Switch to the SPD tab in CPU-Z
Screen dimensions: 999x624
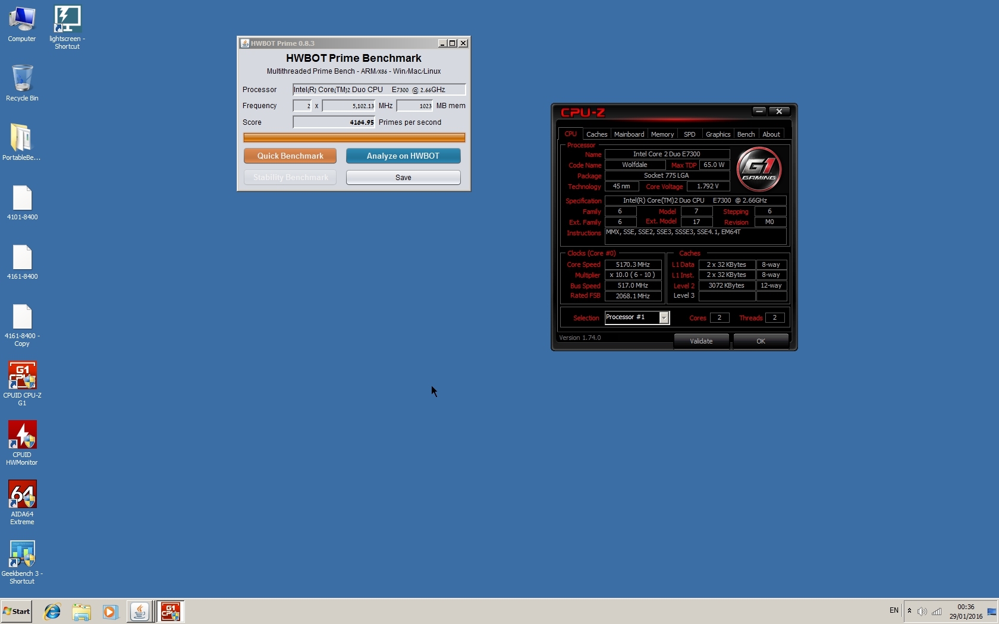(x=690, y=134)
